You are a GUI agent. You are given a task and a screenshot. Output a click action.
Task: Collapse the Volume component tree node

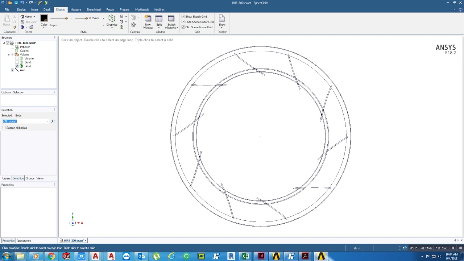(9, 54)
